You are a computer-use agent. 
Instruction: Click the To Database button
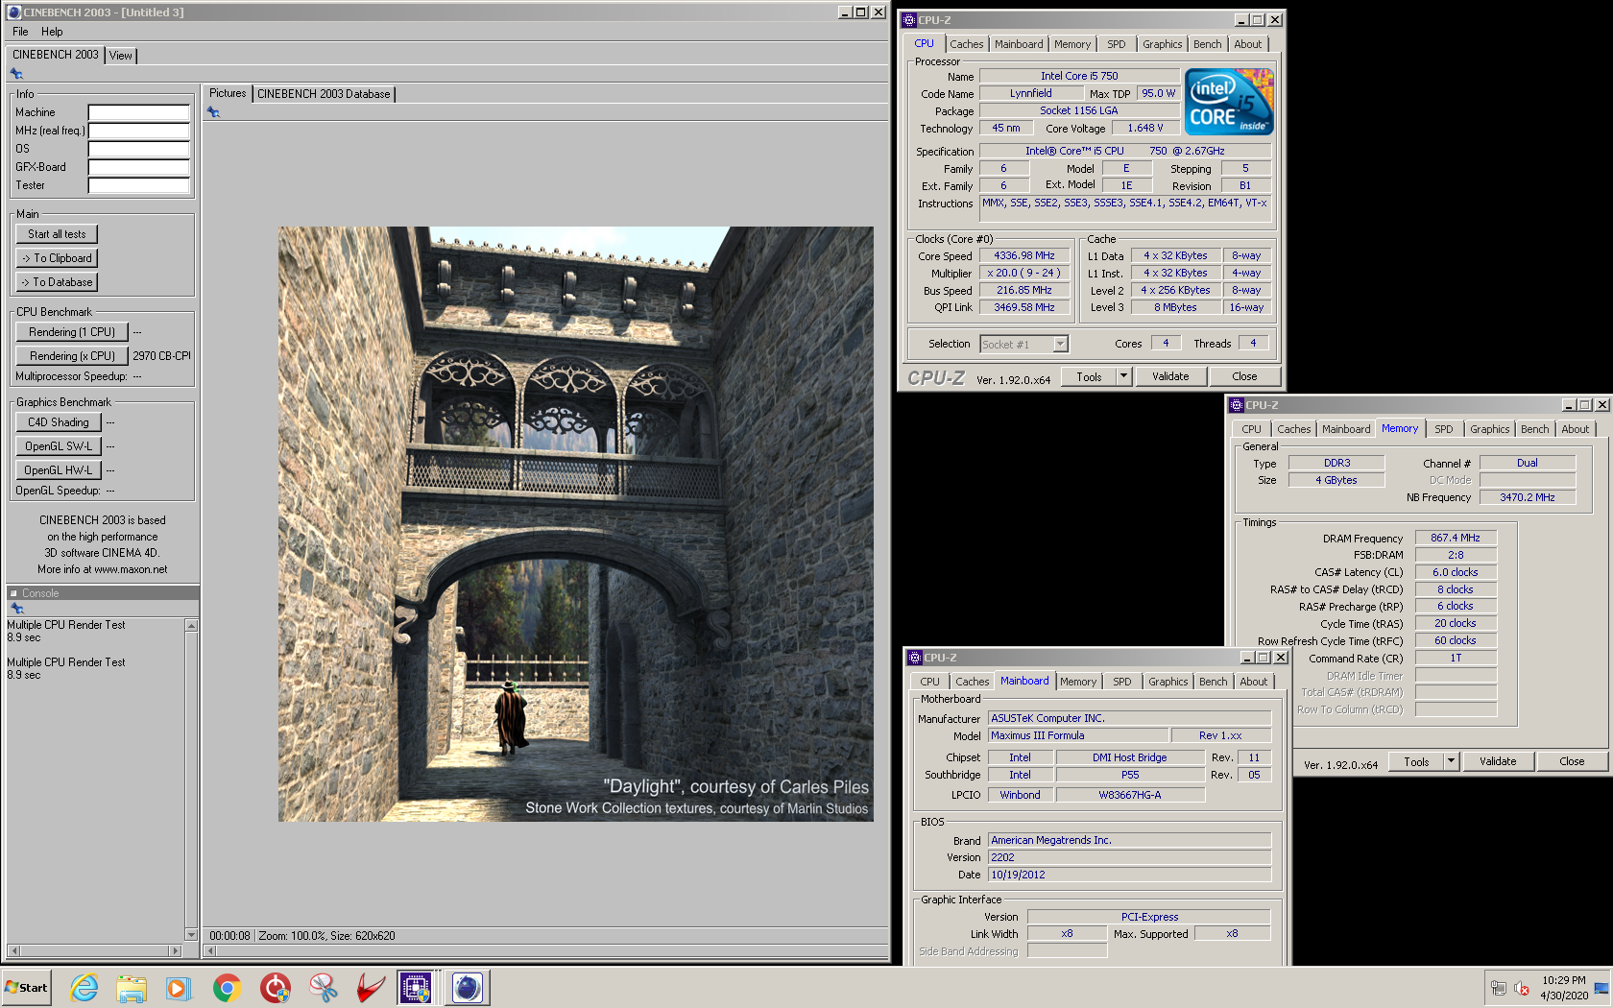57,282
